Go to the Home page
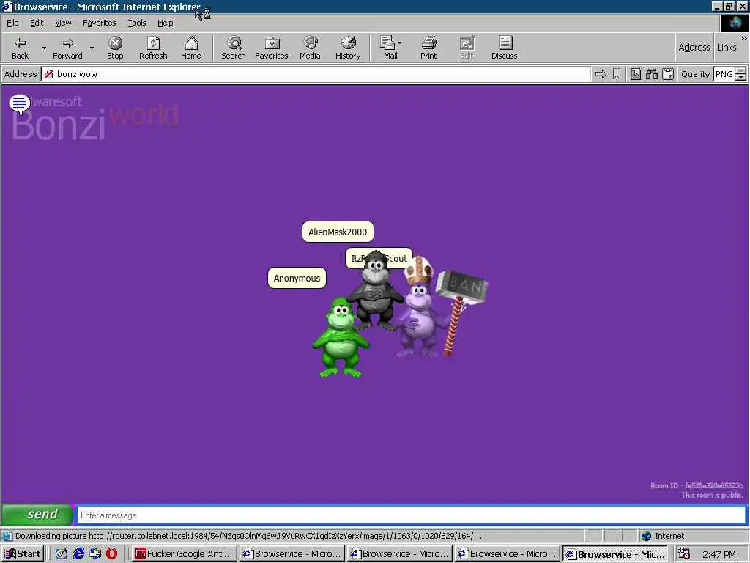Image resolution: width=750 pixels, height=563 pixels. point(191,48)
